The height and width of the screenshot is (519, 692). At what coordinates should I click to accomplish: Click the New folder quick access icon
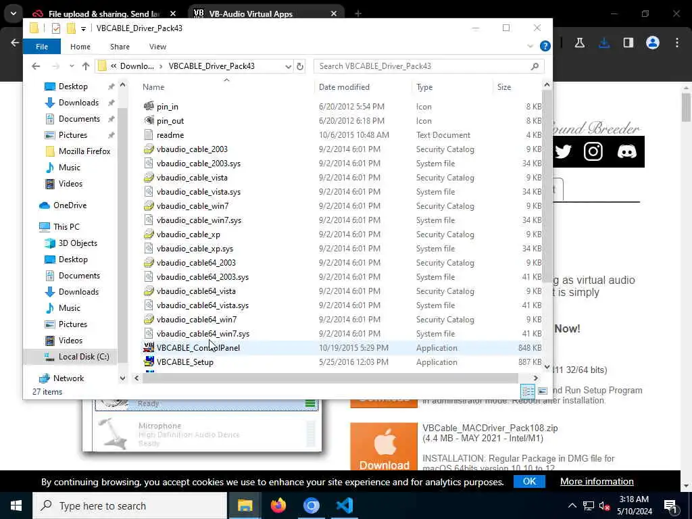click(x=70, y=28)
